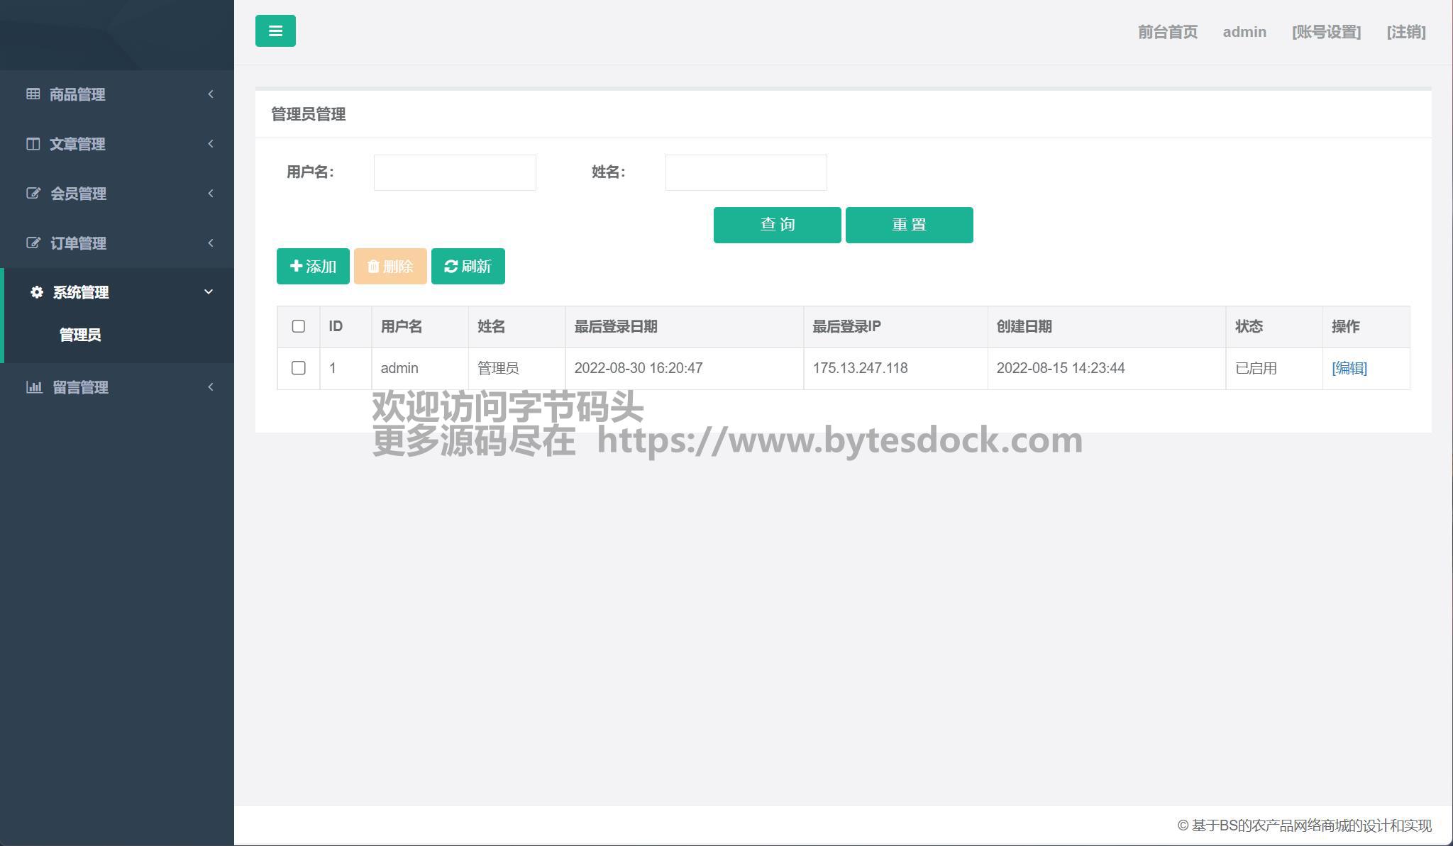Expand the 留言管理 menu chevron
This screenshot has width=1453, height=846.
[211, 387]
